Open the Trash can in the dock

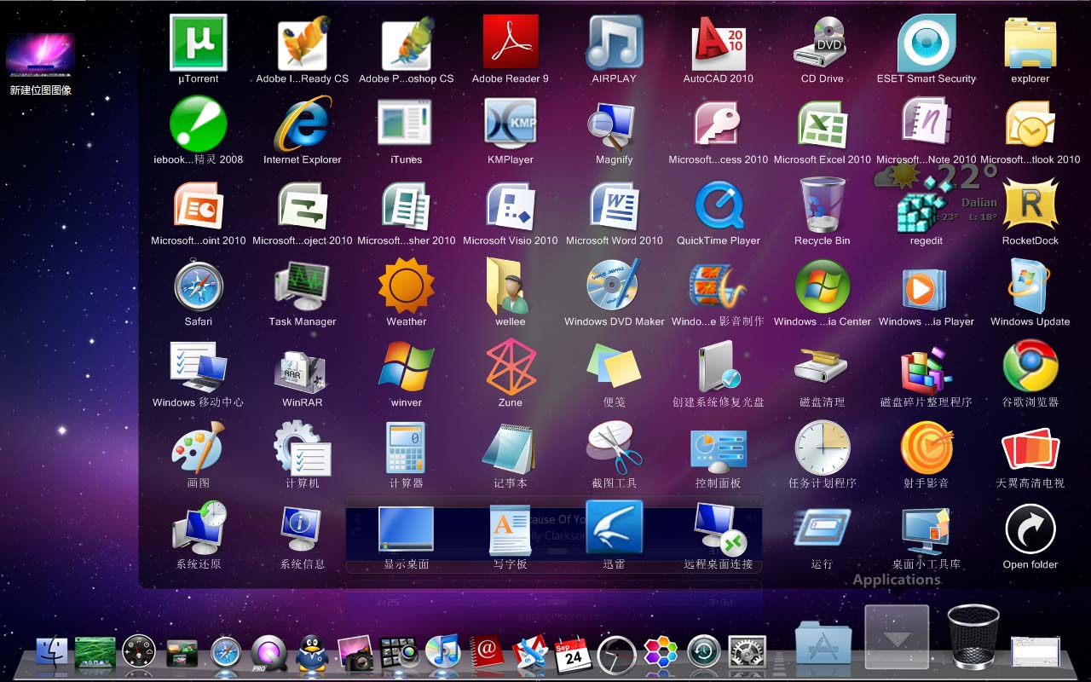point(973,635)
